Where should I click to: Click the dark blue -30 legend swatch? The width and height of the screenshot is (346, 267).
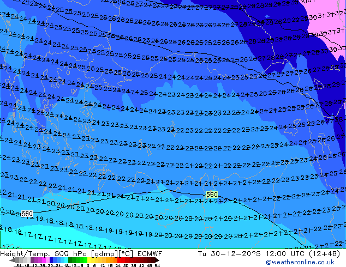pos(51,260)
